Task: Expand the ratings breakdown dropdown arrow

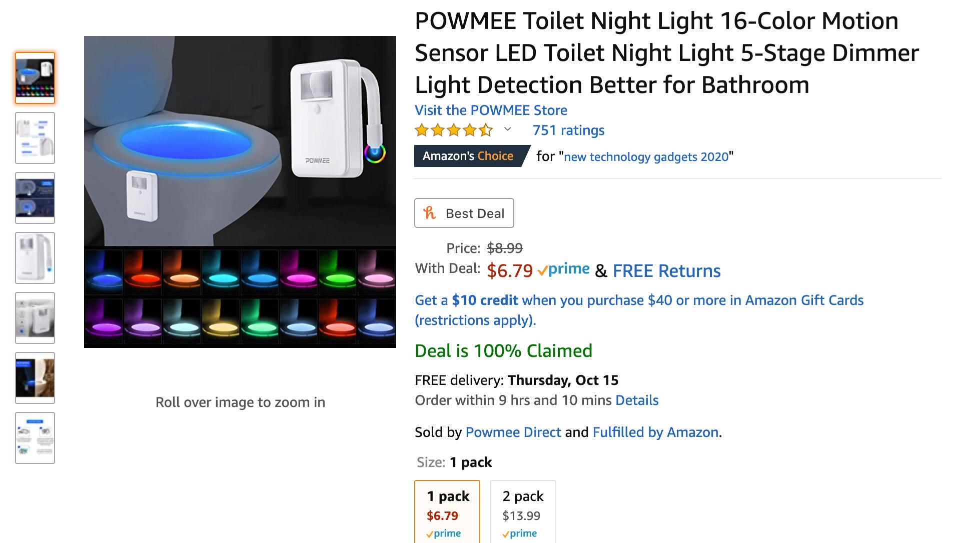Action: coord(507,130)
